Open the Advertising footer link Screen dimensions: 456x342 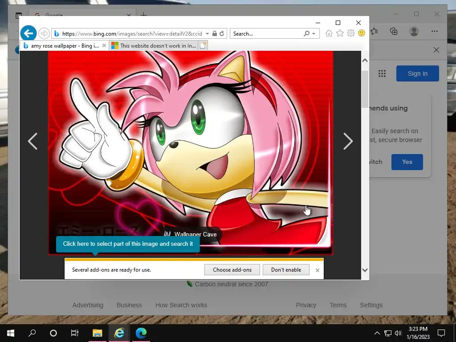(x=88, y=305)
